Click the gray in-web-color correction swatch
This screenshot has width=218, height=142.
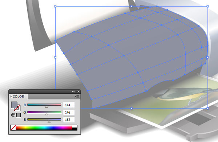click(x=19, y=115)
